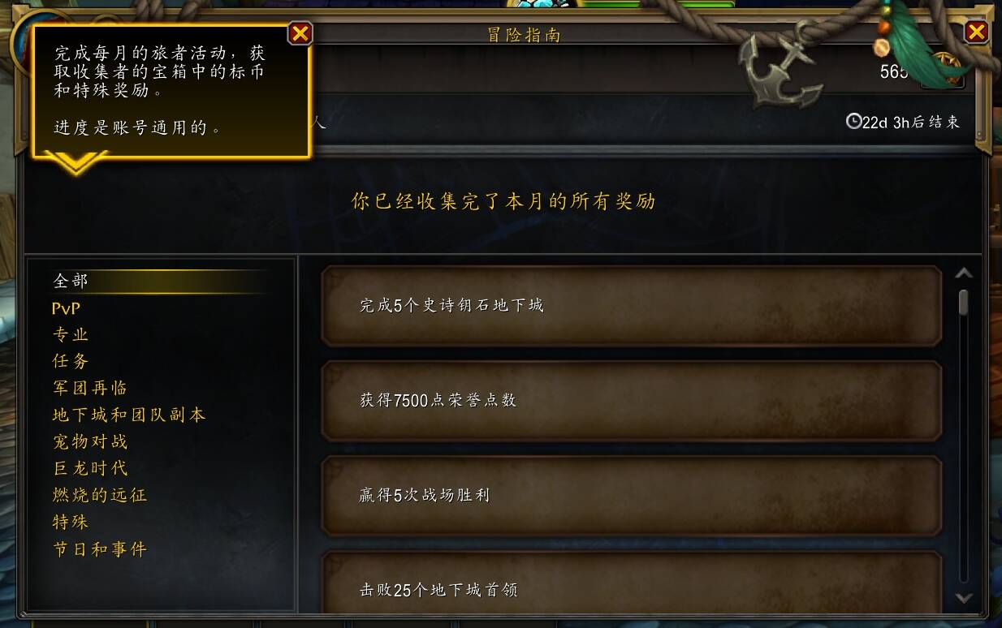Screen dimensions: 1002x628
Task: Click the clock icon beside 22d 3h后结束
Action: [x=853, y=122]
